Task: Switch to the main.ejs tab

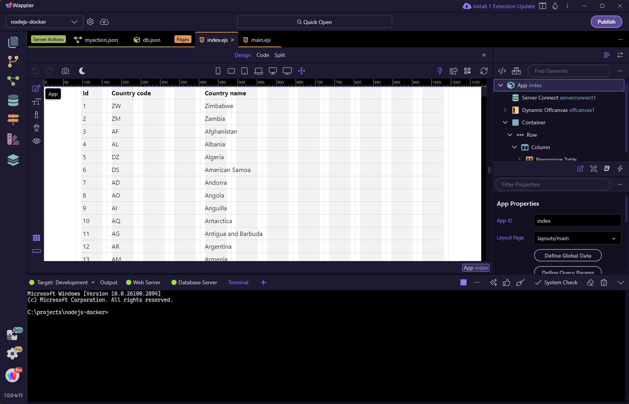Action: pyautogui.click(x=257, y=40)
